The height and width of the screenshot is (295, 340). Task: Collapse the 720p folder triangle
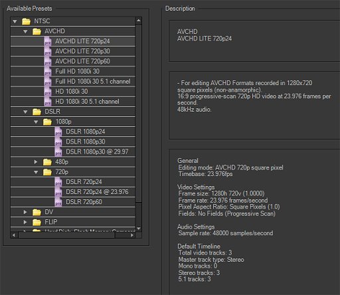pos(36,172)
